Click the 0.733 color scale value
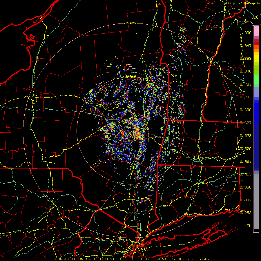The width and height of the screenshot is (261, 261). point(246,97)
